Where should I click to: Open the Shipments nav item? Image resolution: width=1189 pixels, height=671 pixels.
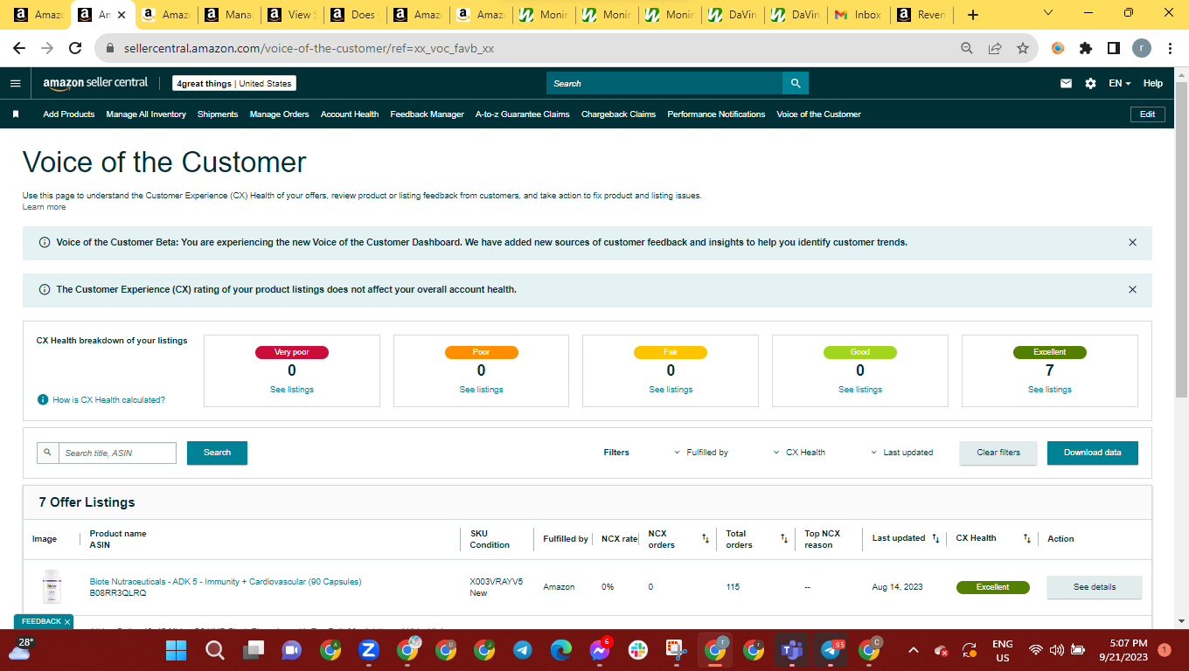coord(218,114)
